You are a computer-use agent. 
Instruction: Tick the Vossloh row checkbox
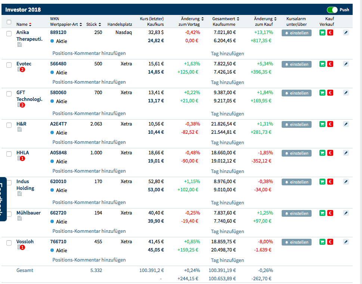click(x=9, y=243)
